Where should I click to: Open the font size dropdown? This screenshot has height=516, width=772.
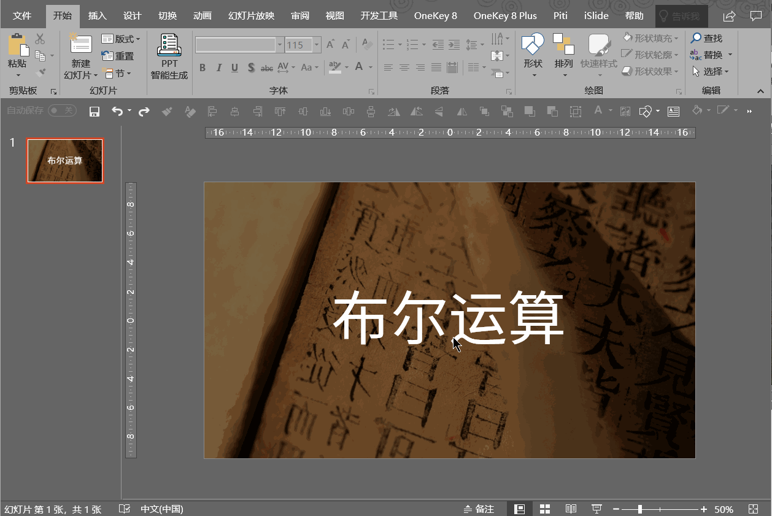pos(317,44)
